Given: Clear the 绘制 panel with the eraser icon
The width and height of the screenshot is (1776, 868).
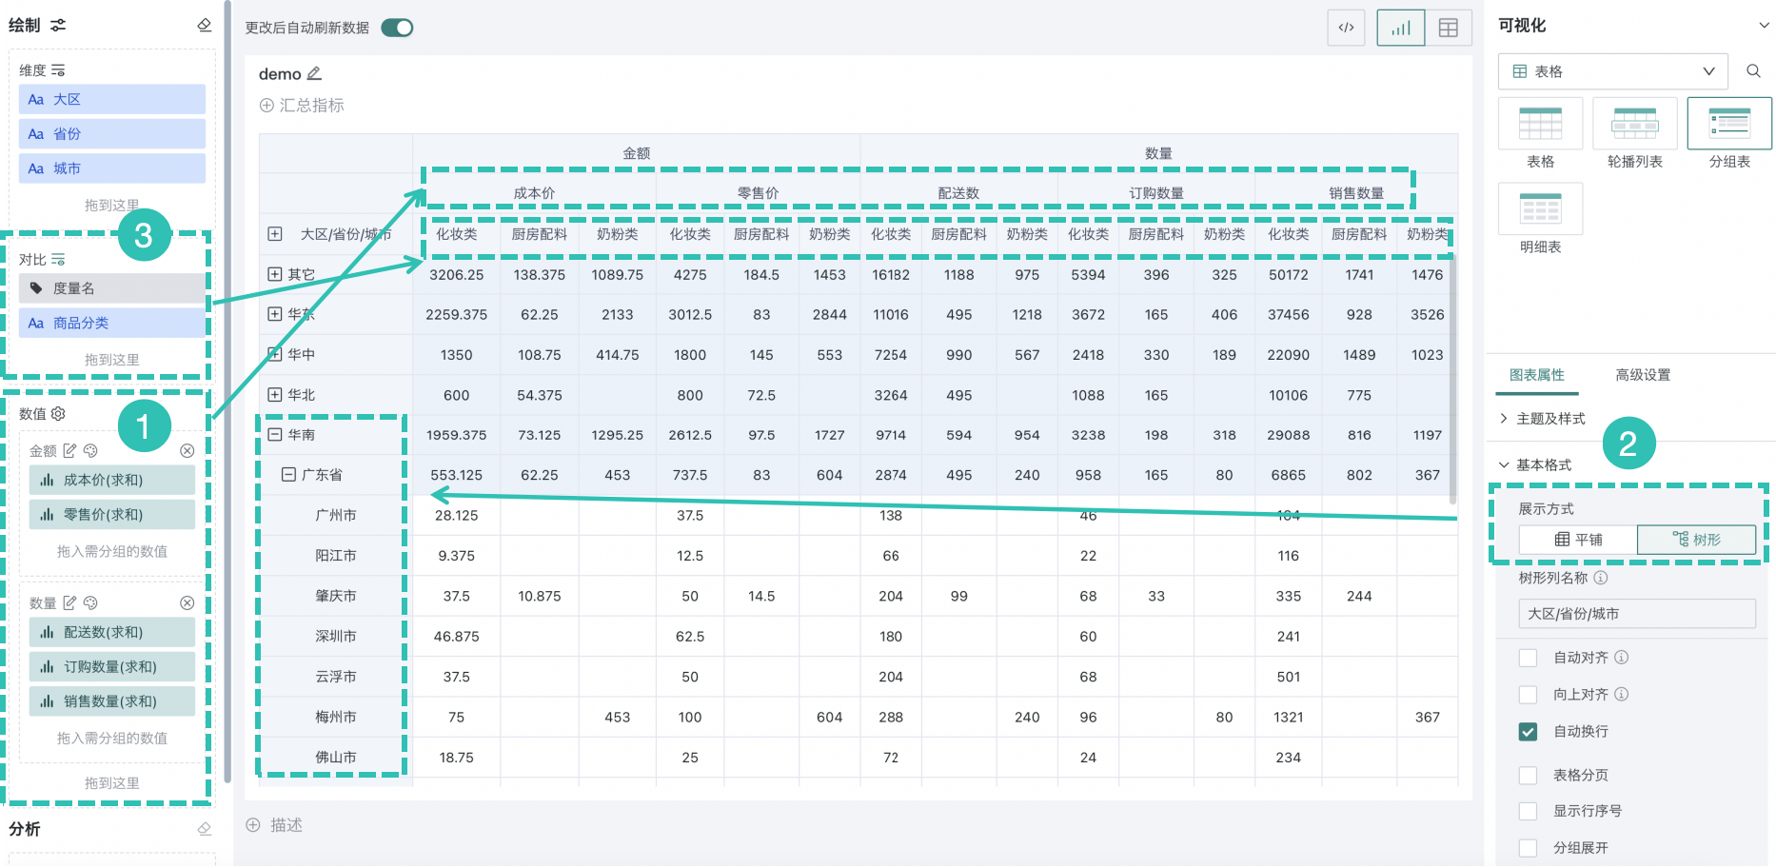Looking at the screenshot, I should pyautogui.click(x=204, y=25).
